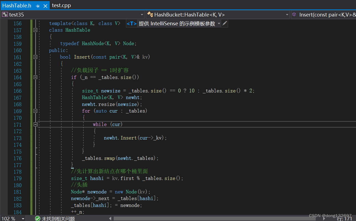Click 'size_t hashi' on line 179
Viewport: 356px width, 221px height.
[87, 178]
